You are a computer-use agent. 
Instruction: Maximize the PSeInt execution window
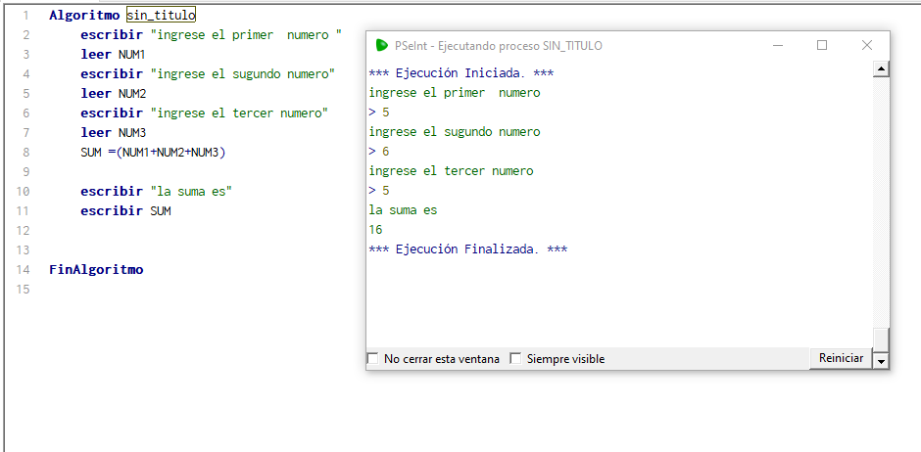click(822, 45)
